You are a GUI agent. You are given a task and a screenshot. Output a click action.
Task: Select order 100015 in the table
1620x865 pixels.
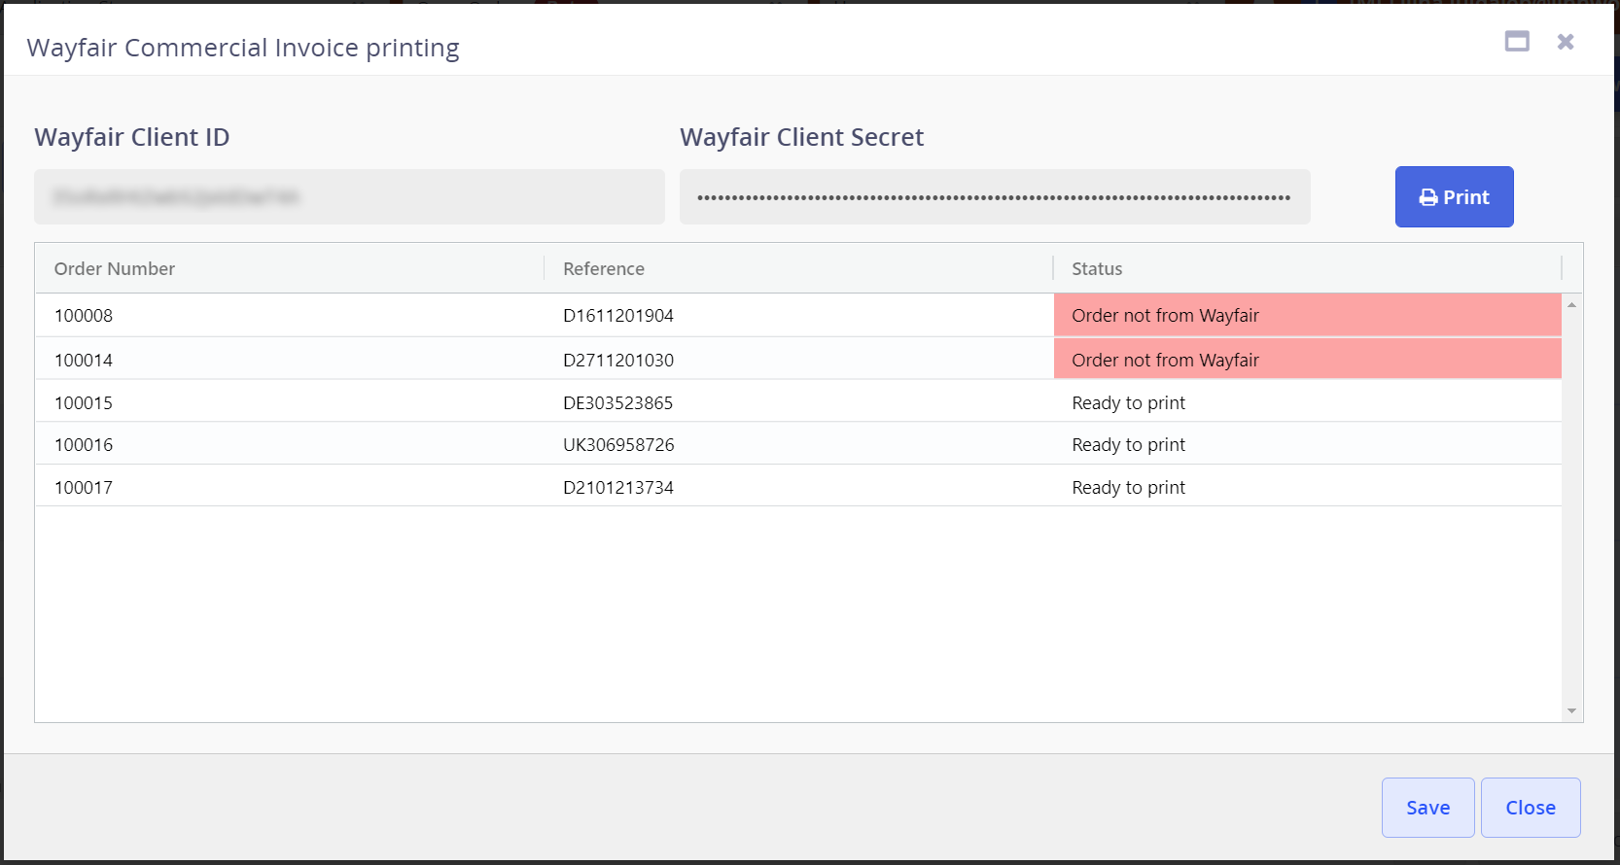pos(84,403)
